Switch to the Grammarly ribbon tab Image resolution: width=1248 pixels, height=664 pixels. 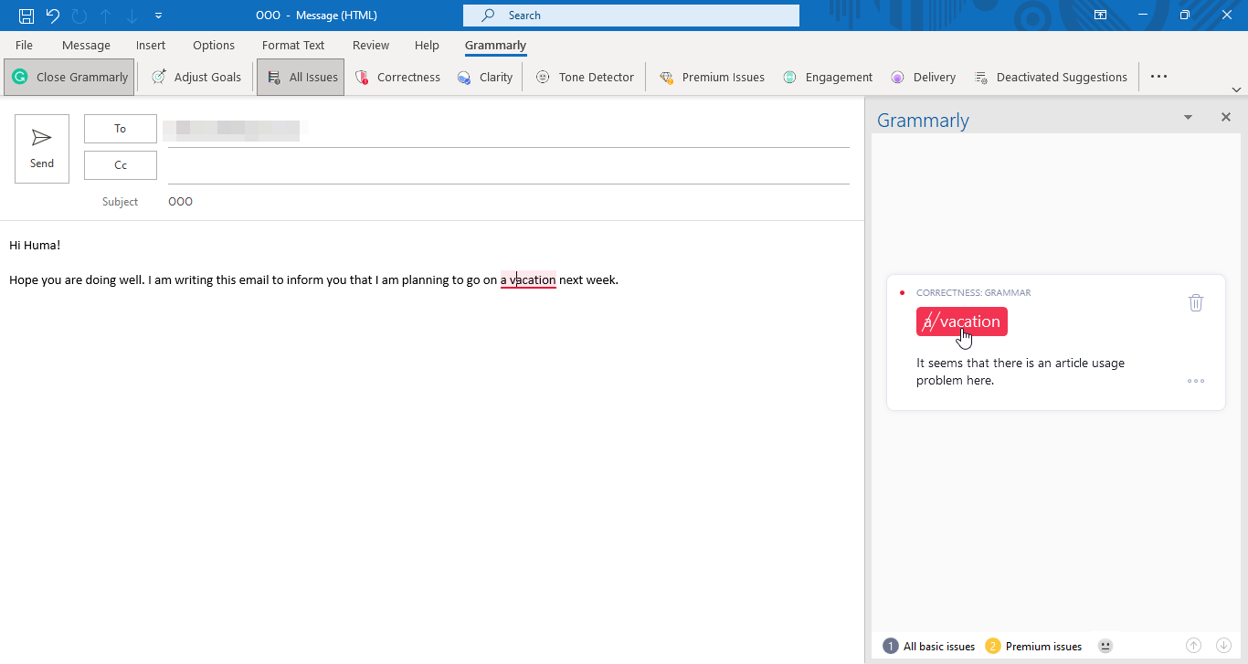[x=495, y=45]
